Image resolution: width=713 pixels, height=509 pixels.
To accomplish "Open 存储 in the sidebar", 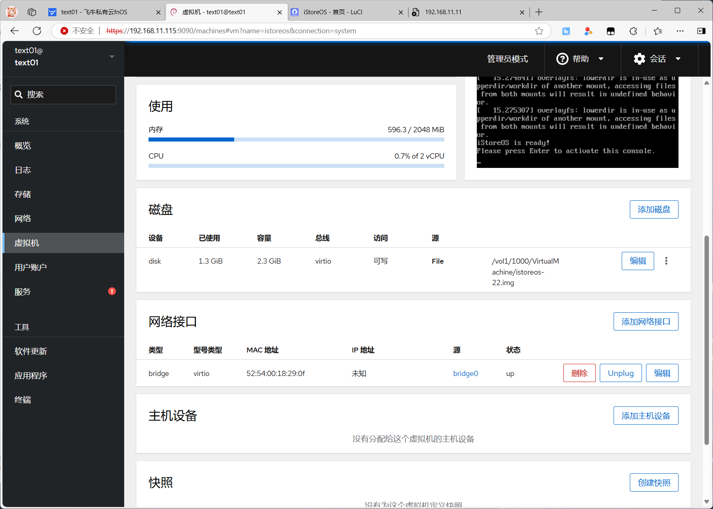I will pyautogui.click(x=23, y=194).
